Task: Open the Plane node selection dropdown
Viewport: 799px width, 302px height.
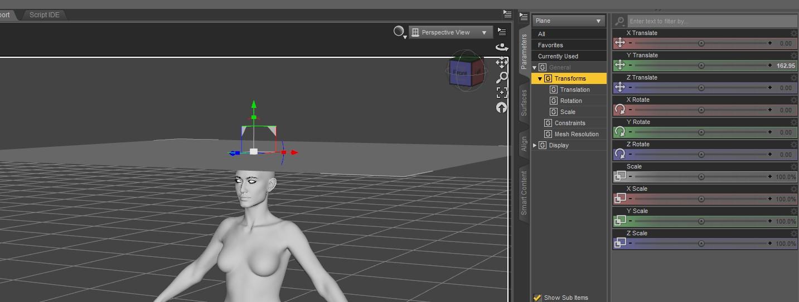Action: 569,21
